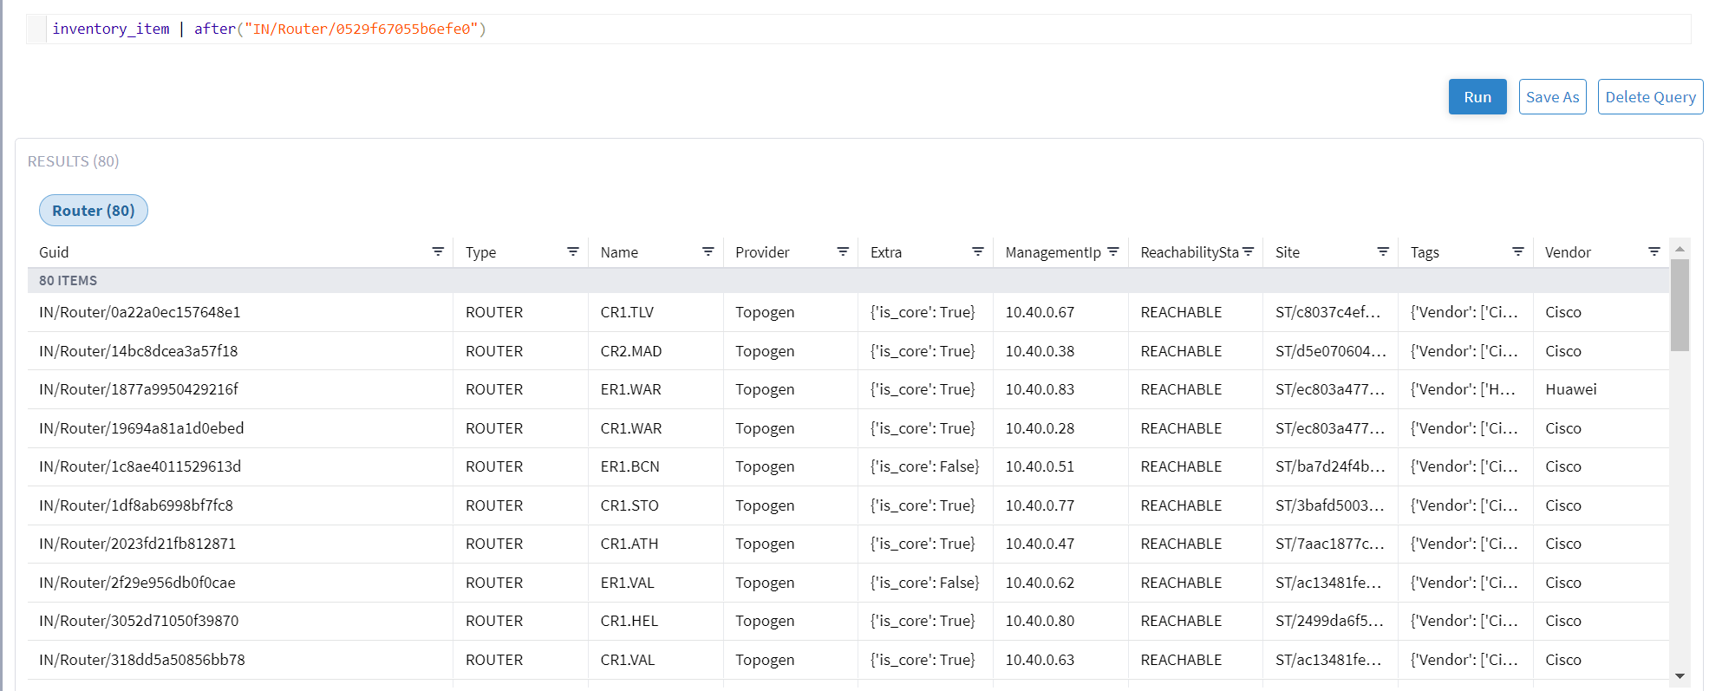This screenshot has height=691, width=1709.
Task: Click management IP 10.40.0.67
Action: [1040, 312]
